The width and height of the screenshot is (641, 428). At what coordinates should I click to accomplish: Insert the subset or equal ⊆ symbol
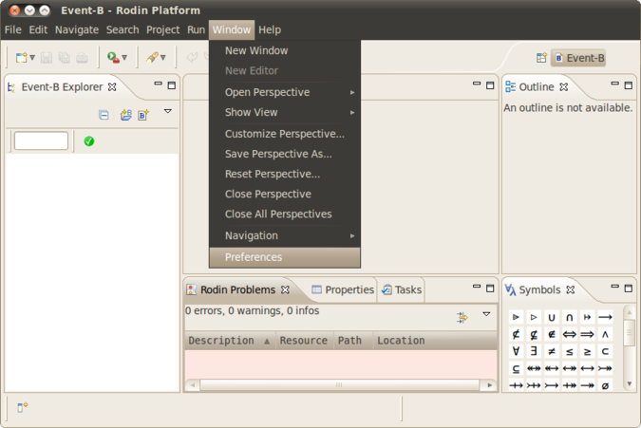tap(516, 369)
